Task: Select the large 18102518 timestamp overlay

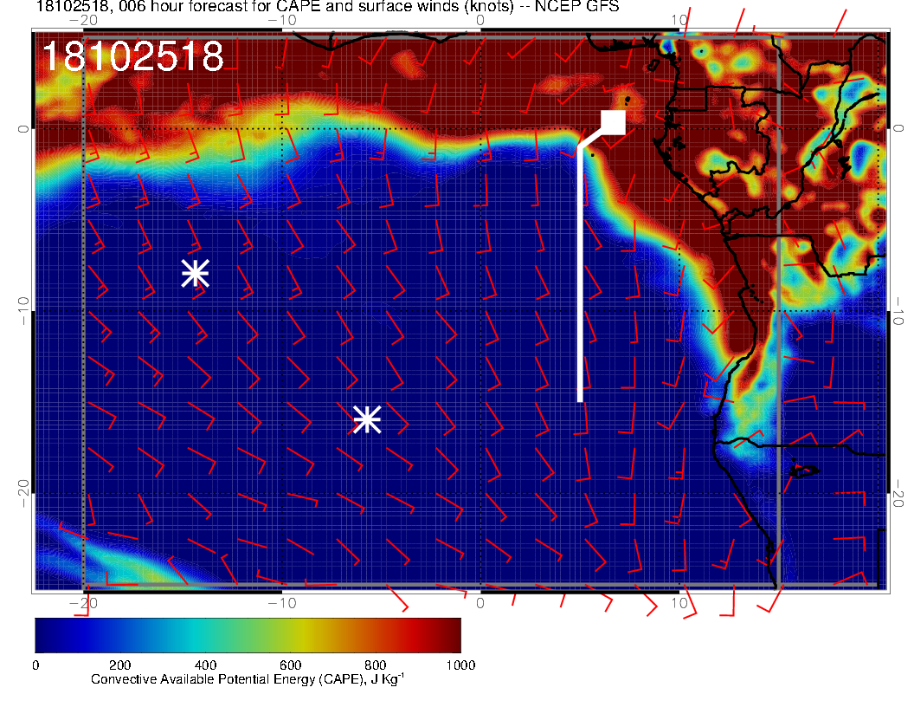Action: point(132,57)
